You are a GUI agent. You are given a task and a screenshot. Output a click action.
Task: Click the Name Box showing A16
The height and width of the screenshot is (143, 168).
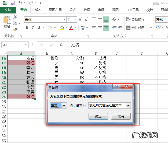point(15,45)
